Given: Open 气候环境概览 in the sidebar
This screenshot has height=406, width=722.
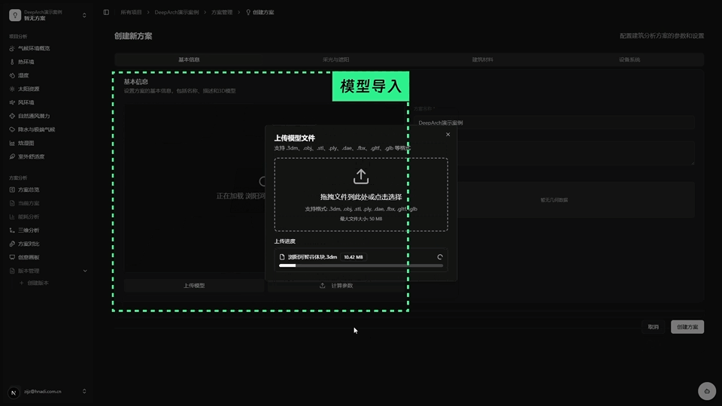Looking at the screenshot, I should coord(44,48).
